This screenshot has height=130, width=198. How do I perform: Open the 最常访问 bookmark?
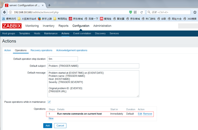[9, 19]
